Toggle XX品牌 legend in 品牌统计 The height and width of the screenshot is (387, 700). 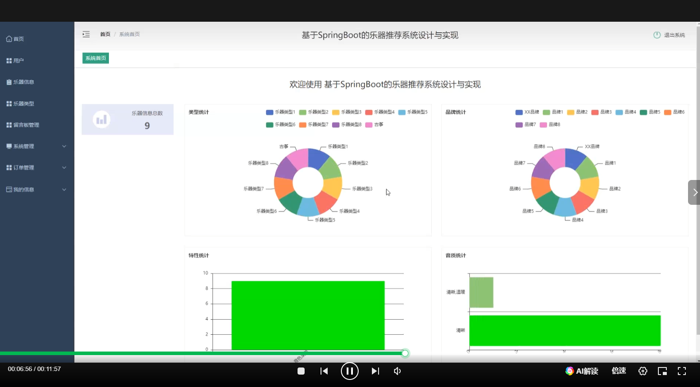click(527, 112)
